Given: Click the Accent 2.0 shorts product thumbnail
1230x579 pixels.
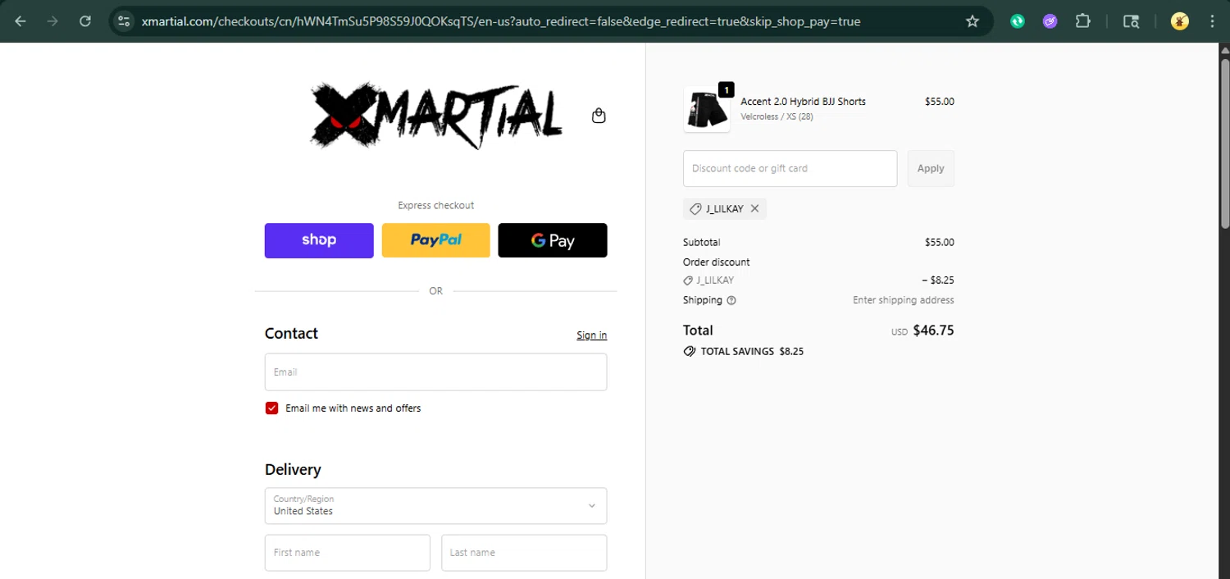Looking at the screenshot, I should 706,110.
